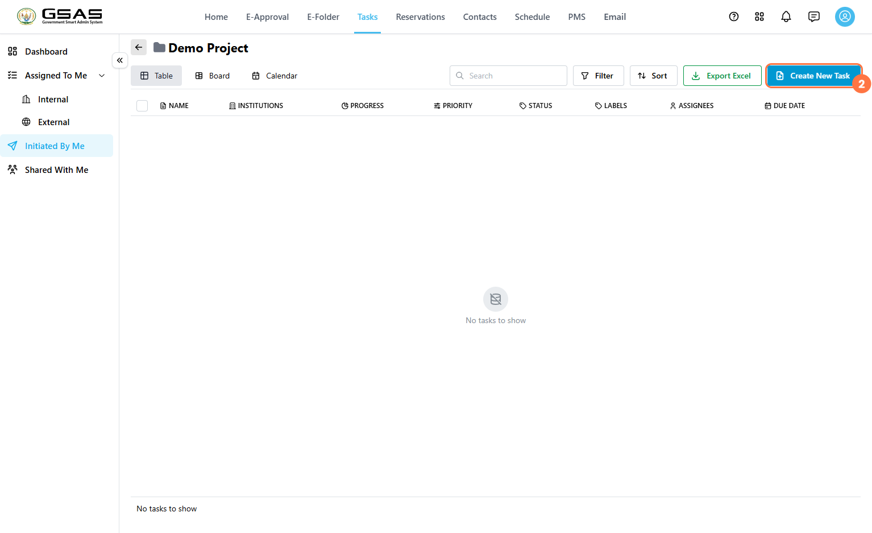Open the Contacts menu
Viewport: 872px width, 533px height.
(480, 17)
